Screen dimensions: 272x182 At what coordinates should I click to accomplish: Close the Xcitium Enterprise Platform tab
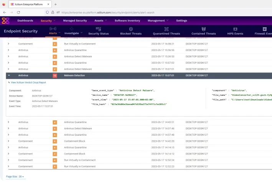pyautogui.click(x=48, y=4)
